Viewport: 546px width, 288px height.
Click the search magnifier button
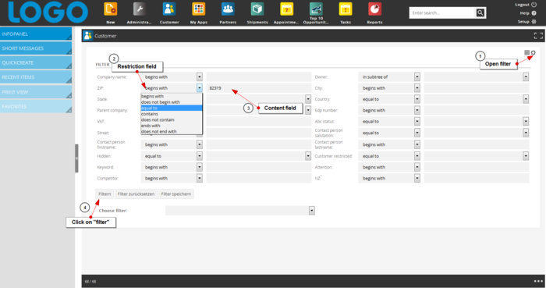tap(480, 13)
